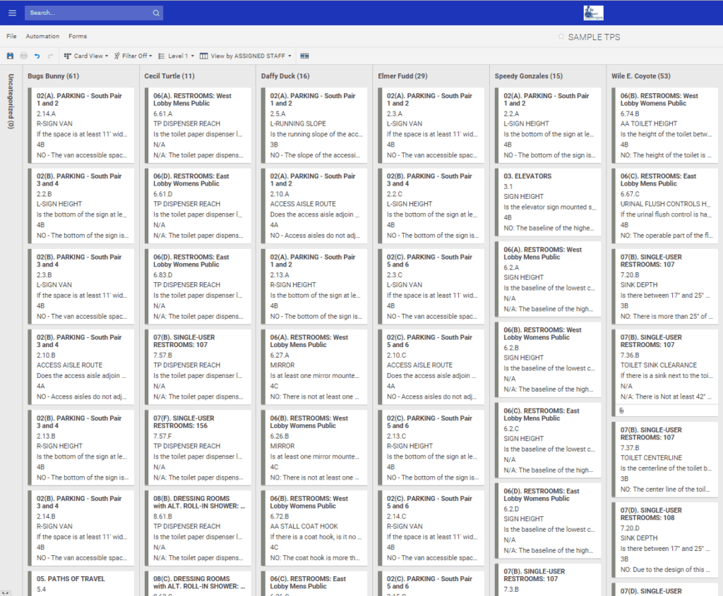This screenshot has width=723, height=596.
Task: Click the Undo arrow icon
Action: click(37, 56)
